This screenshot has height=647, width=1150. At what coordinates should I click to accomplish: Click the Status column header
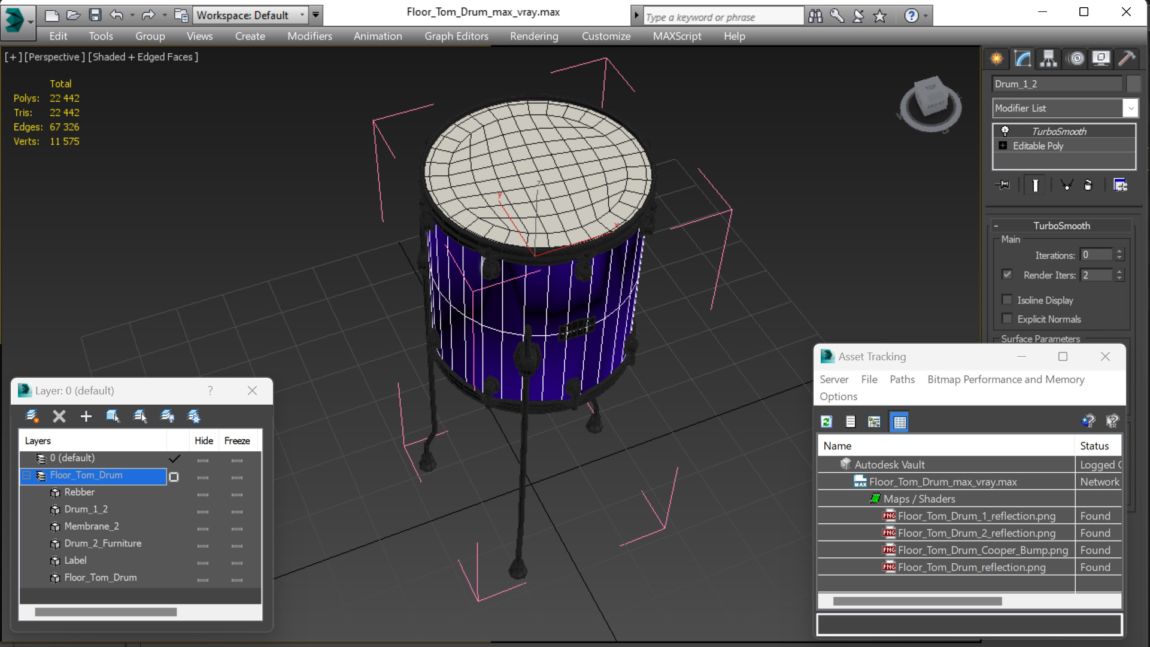[x=1099, y=446]
